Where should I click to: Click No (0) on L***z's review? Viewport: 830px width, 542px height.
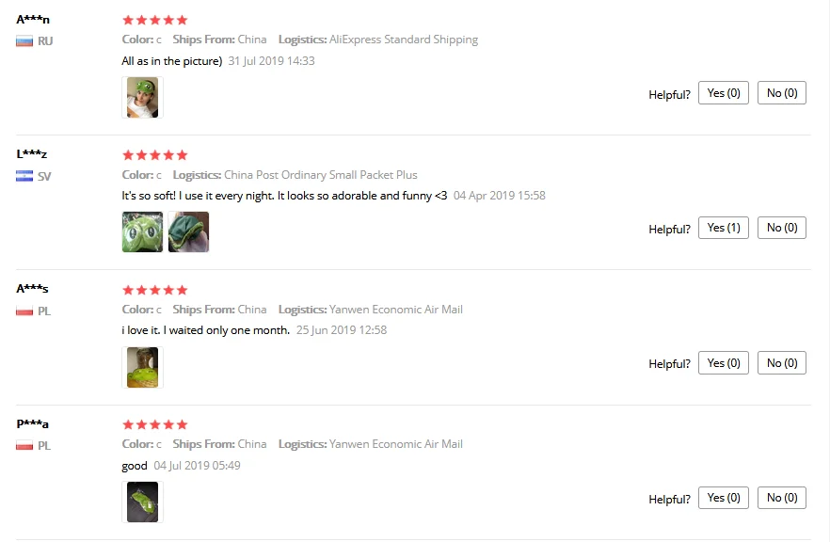click(782, 228)
